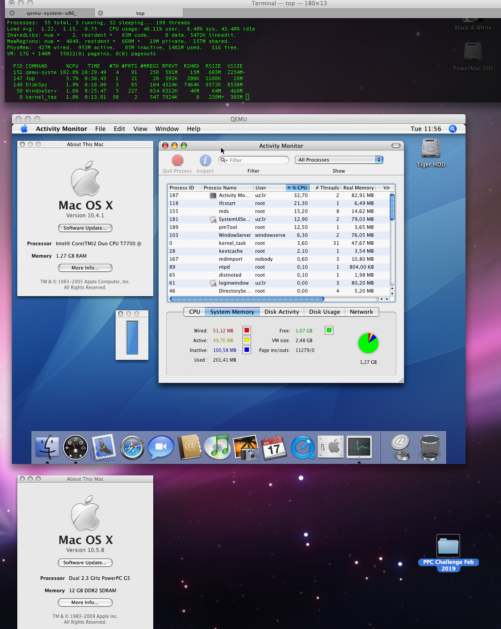The image size is (501, 629).
Task: Open Finder from the QEMU dock
Action: click(47, 447)
